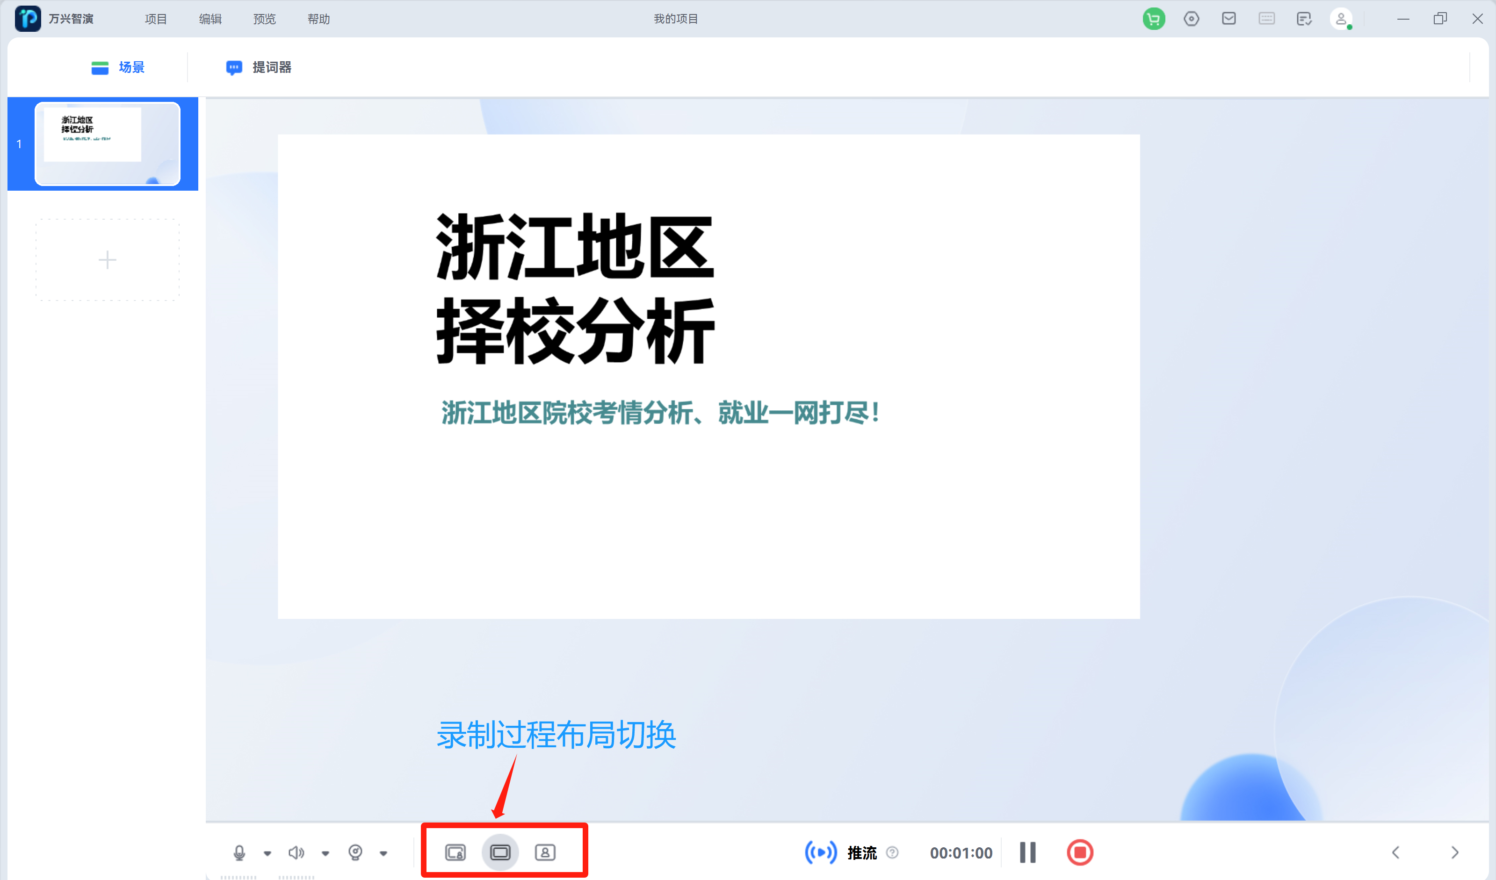This screenshot has height=880, width=1496.
Task: Open the speaker selection dropdown
Action: pos(325,853)
